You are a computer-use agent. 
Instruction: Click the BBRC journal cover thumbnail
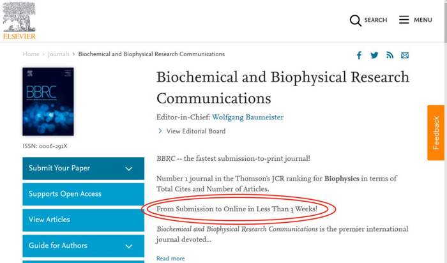[48, 101]
